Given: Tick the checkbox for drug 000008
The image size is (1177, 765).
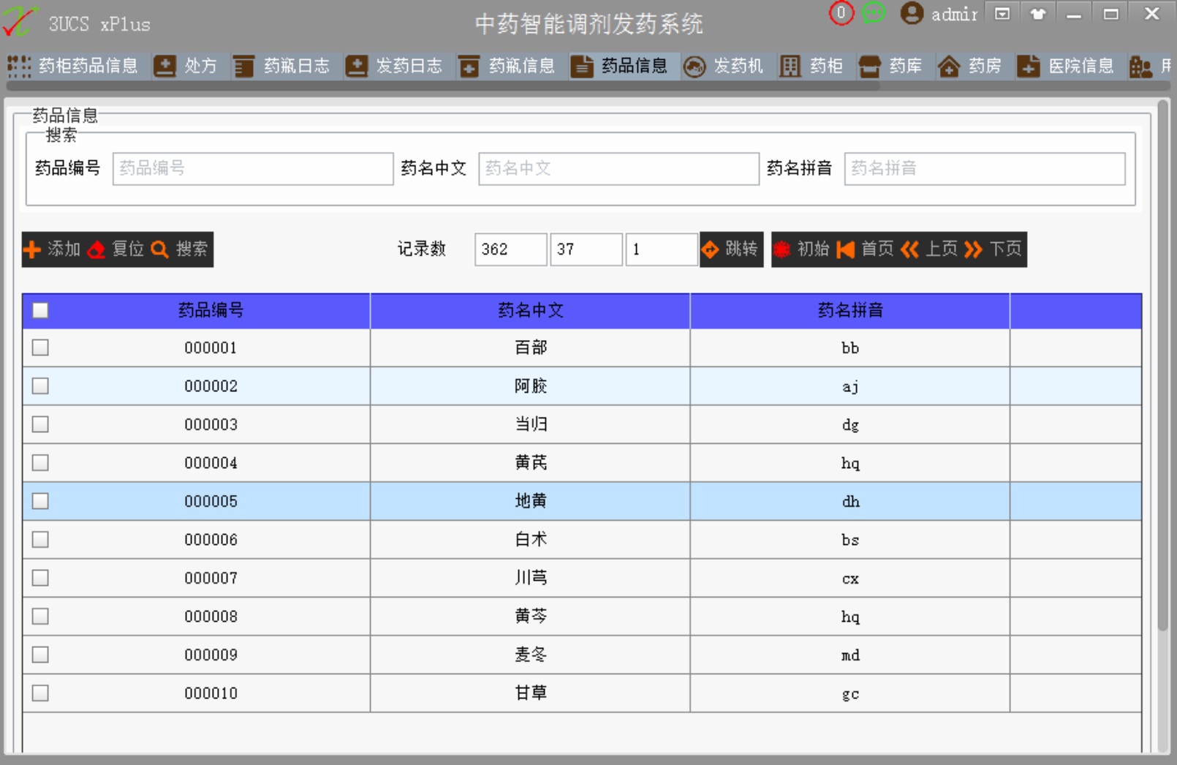Looking at the screenshot, I should coord(40,617).
